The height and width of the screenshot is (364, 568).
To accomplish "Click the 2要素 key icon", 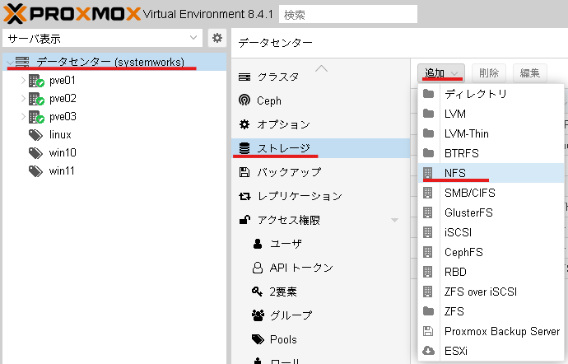I will (257, 292).
